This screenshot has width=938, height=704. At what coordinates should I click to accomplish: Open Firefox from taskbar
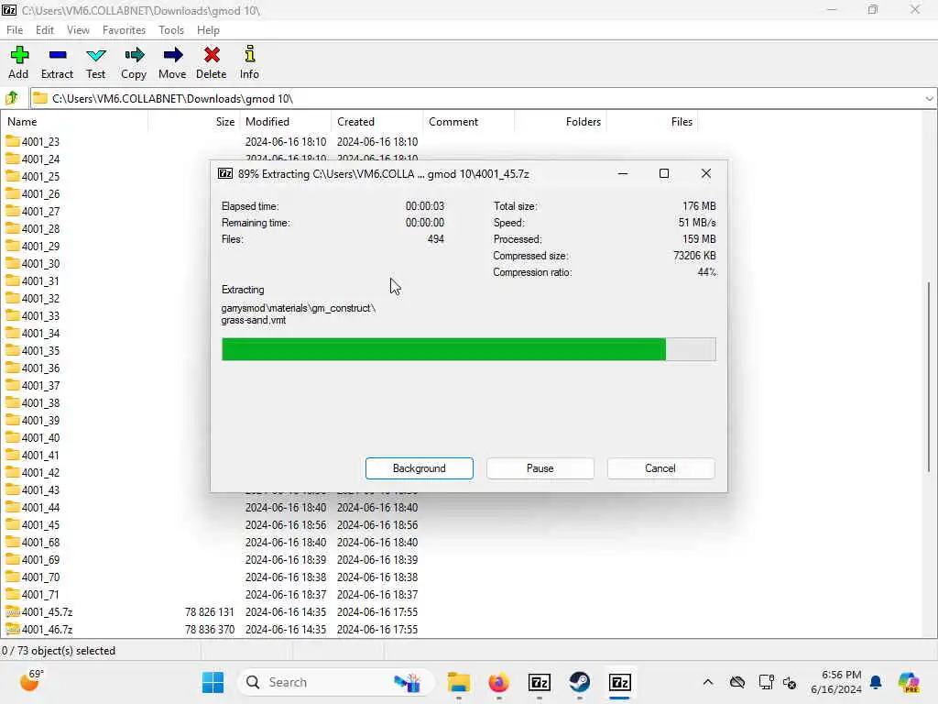coord(499,682)
